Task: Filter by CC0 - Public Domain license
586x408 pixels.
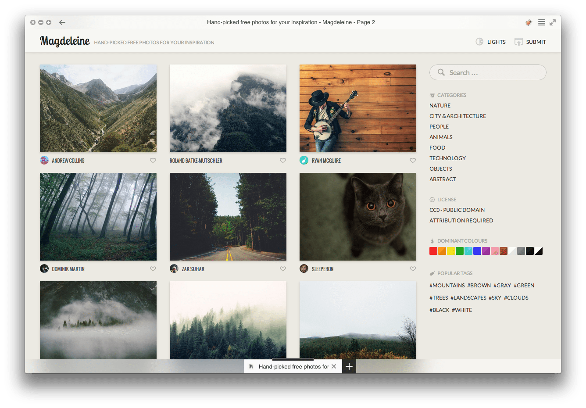Action: coord(457,210)
